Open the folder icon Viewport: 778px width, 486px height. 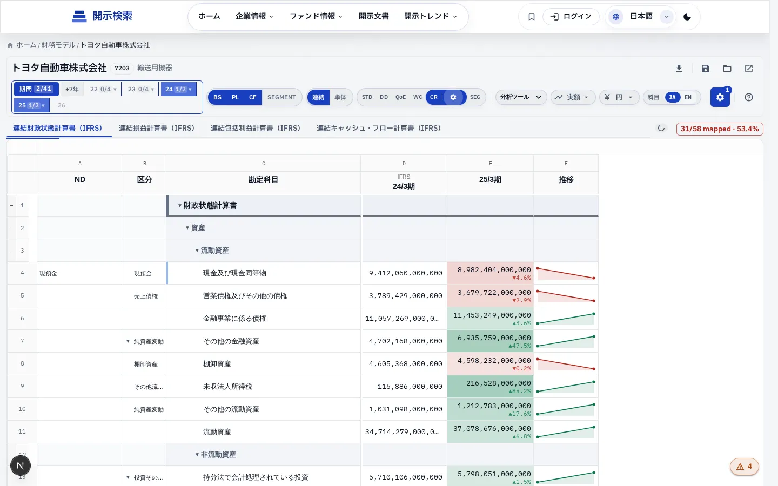click(x=727, y=69)
